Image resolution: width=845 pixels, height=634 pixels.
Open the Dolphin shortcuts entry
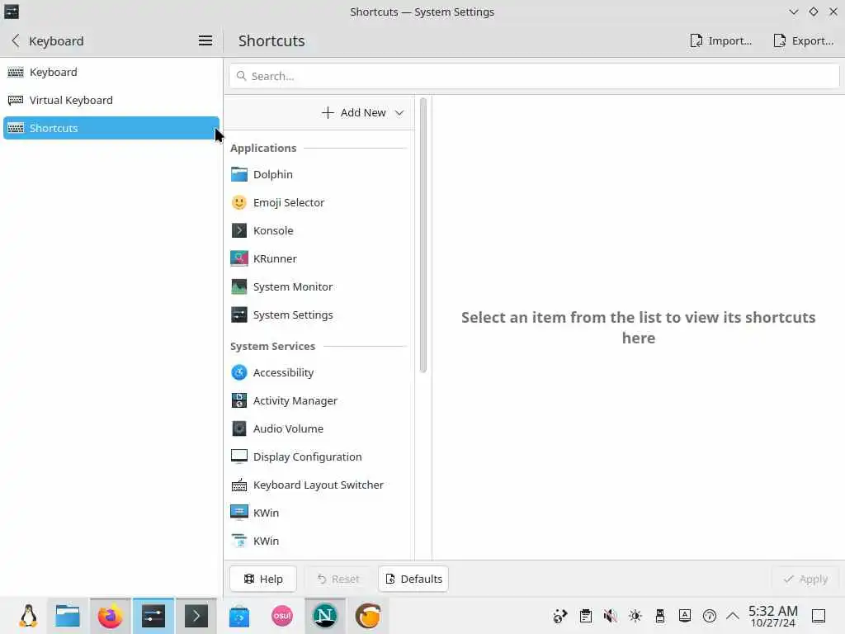(x=319, y=174)
